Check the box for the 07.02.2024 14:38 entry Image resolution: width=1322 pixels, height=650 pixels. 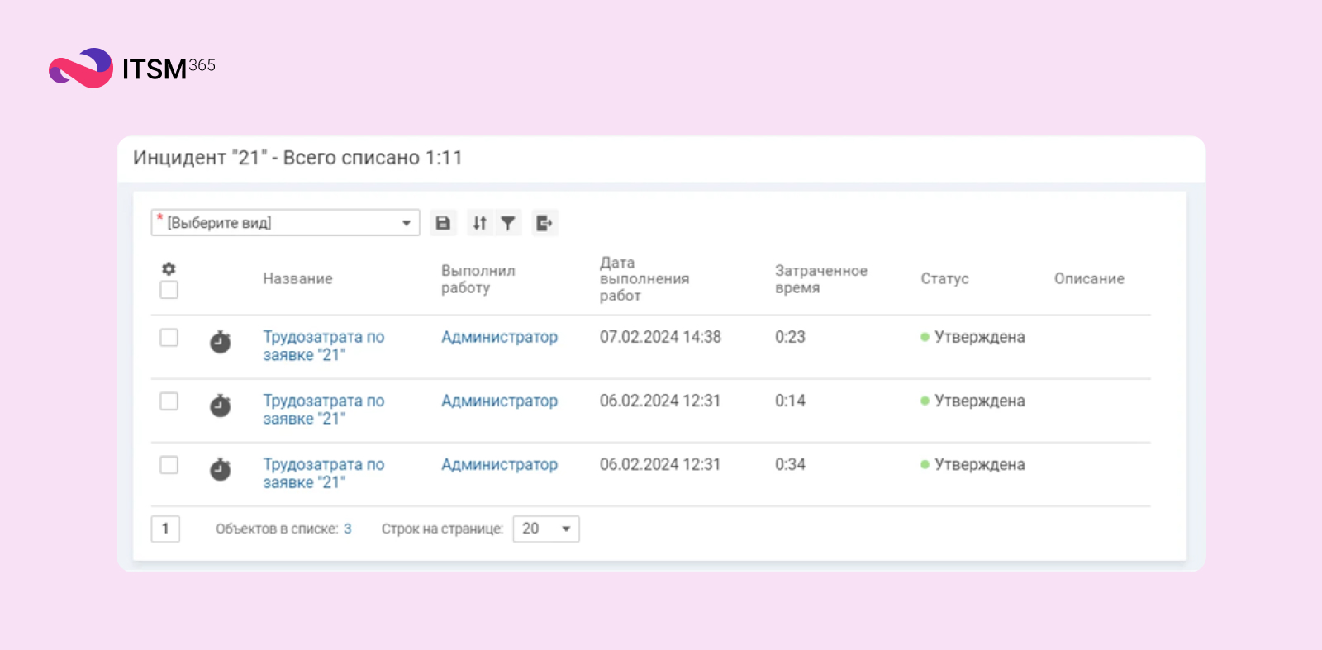pyautogui.click(x=169, y=338)
